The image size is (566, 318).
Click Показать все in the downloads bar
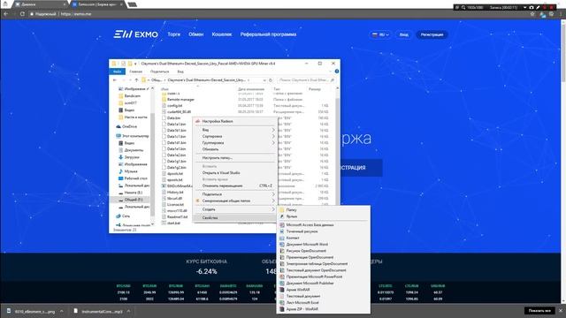539,311
